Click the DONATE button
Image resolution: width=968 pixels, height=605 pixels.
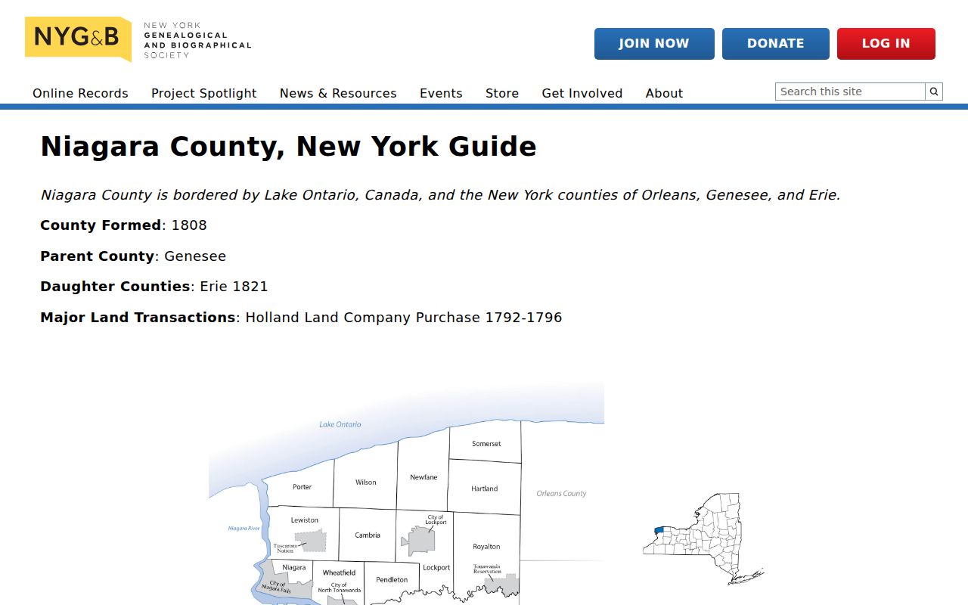coord(776,44)
